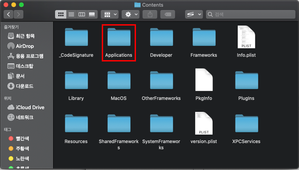Screen dimensions: 299x170
Task: Select the SharedFrameworks folder icon
Action: coord(119,123)
